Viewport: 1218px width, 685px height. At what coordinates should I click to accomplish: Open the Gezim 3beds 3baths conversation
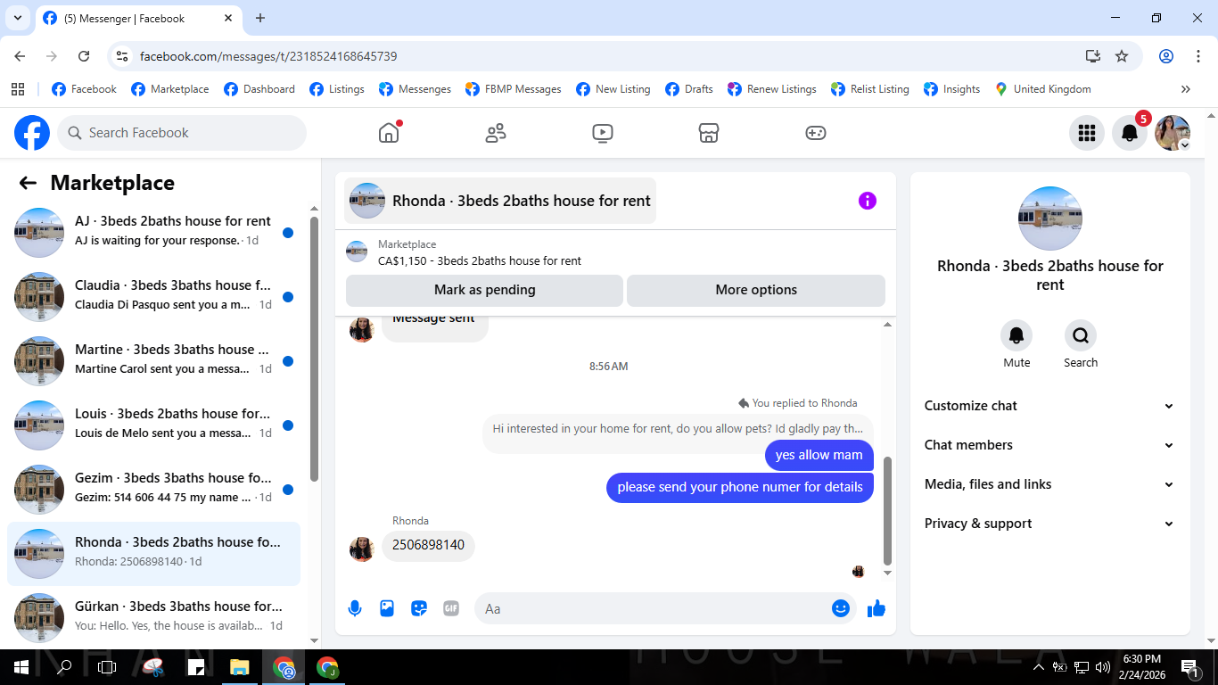click(153, 490)
